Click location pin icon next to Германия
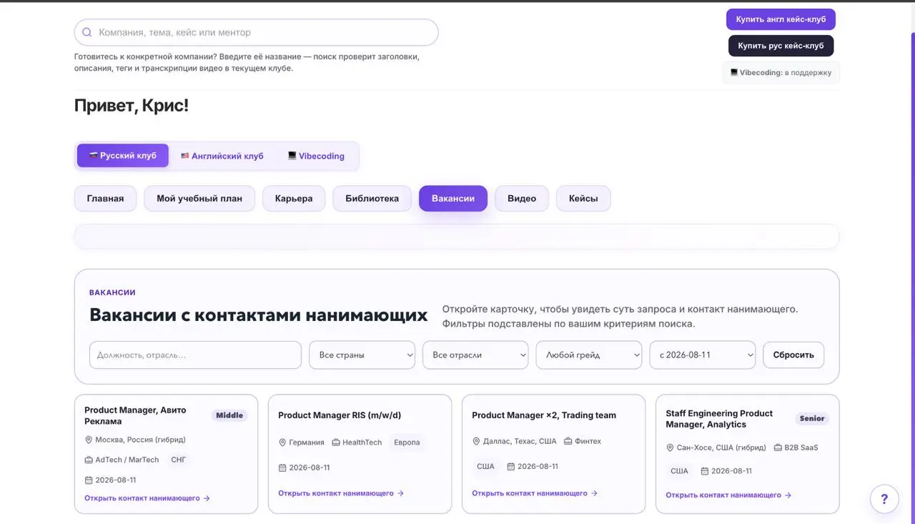This screenshot has height=524, width=915. [282, 443]
